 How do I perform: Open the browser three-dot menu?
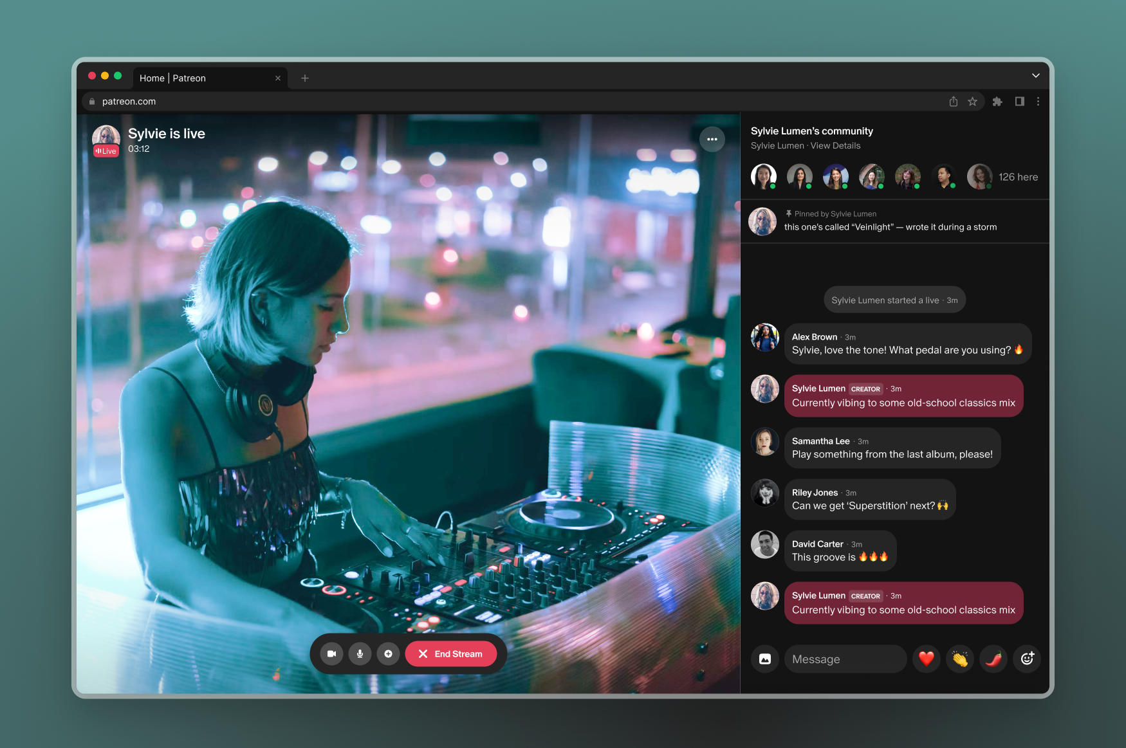pos(1038,101)
